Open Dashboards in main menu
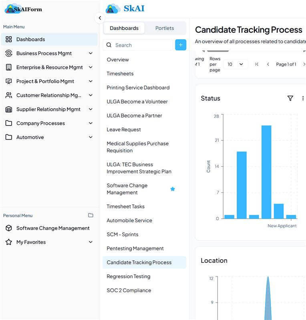The width and height of the screenshot is (306, 320). [x=49, y=39]
